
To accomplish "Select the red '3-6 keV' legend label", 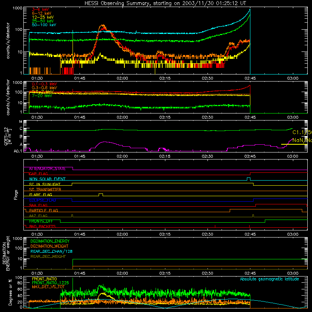I will click(x=41, y=9).
